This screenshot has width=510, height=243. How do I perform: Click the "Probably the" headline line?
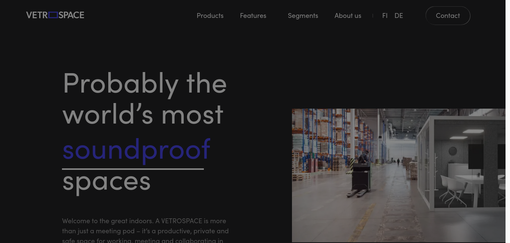click(144, 84)
